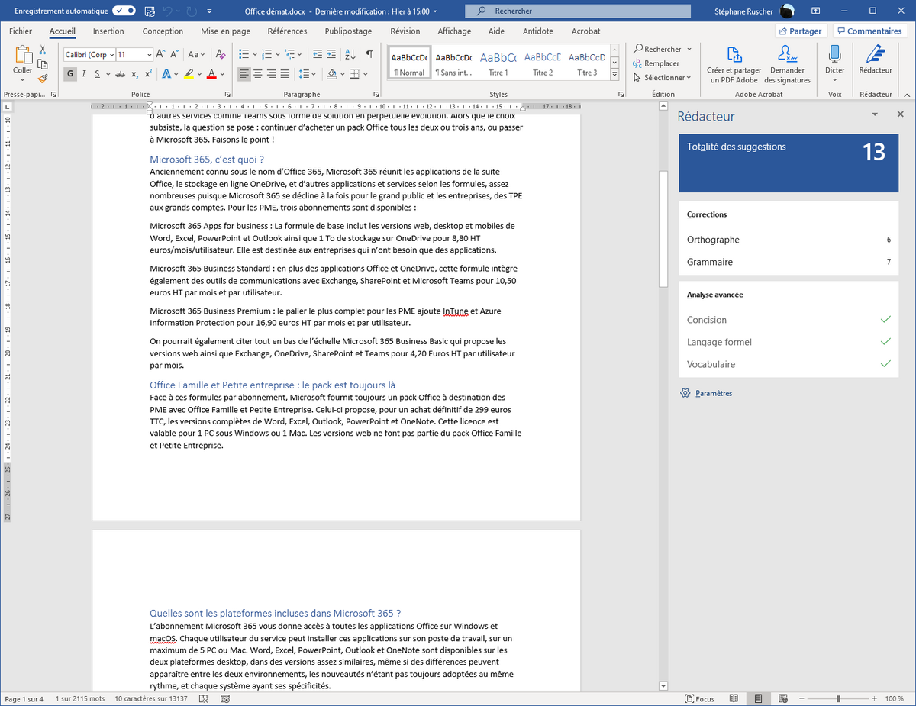Review Orthographe corrections in Rédacteur
This screenshot has height=706, width=916.
tap(789, 240)
